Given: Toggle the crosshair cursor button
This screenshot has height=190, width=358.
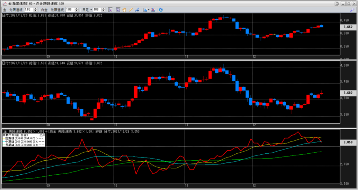Looking at the screenshot, I should pyautogui.click(x=110, y=10).
